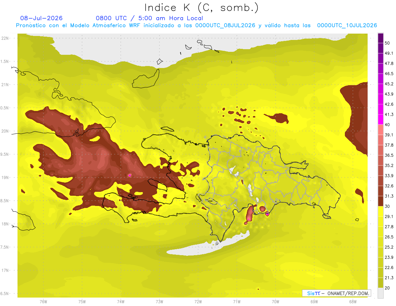Click the latitude label '20N'
The width and height of the screenshot is (396, 306).
tap(5, 131)
